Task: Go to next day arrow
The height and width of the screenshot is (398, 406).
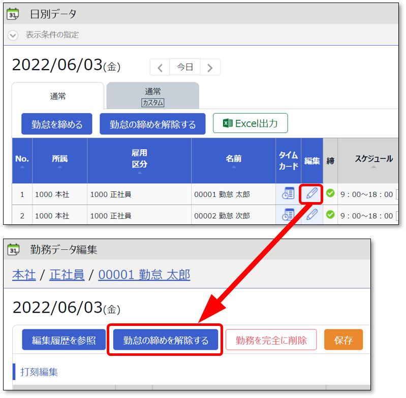Action: (210, 67)
